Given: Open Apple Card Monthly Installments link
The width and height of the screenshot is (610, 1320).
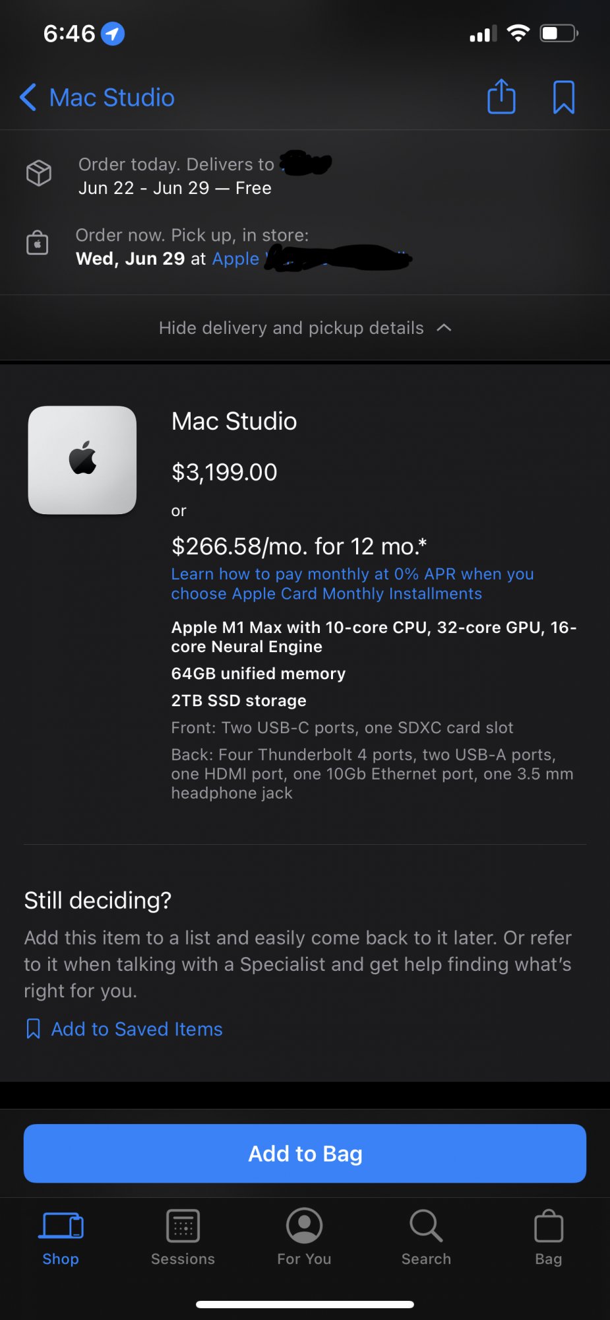Looking at the screenshot, I should point(352,584).
